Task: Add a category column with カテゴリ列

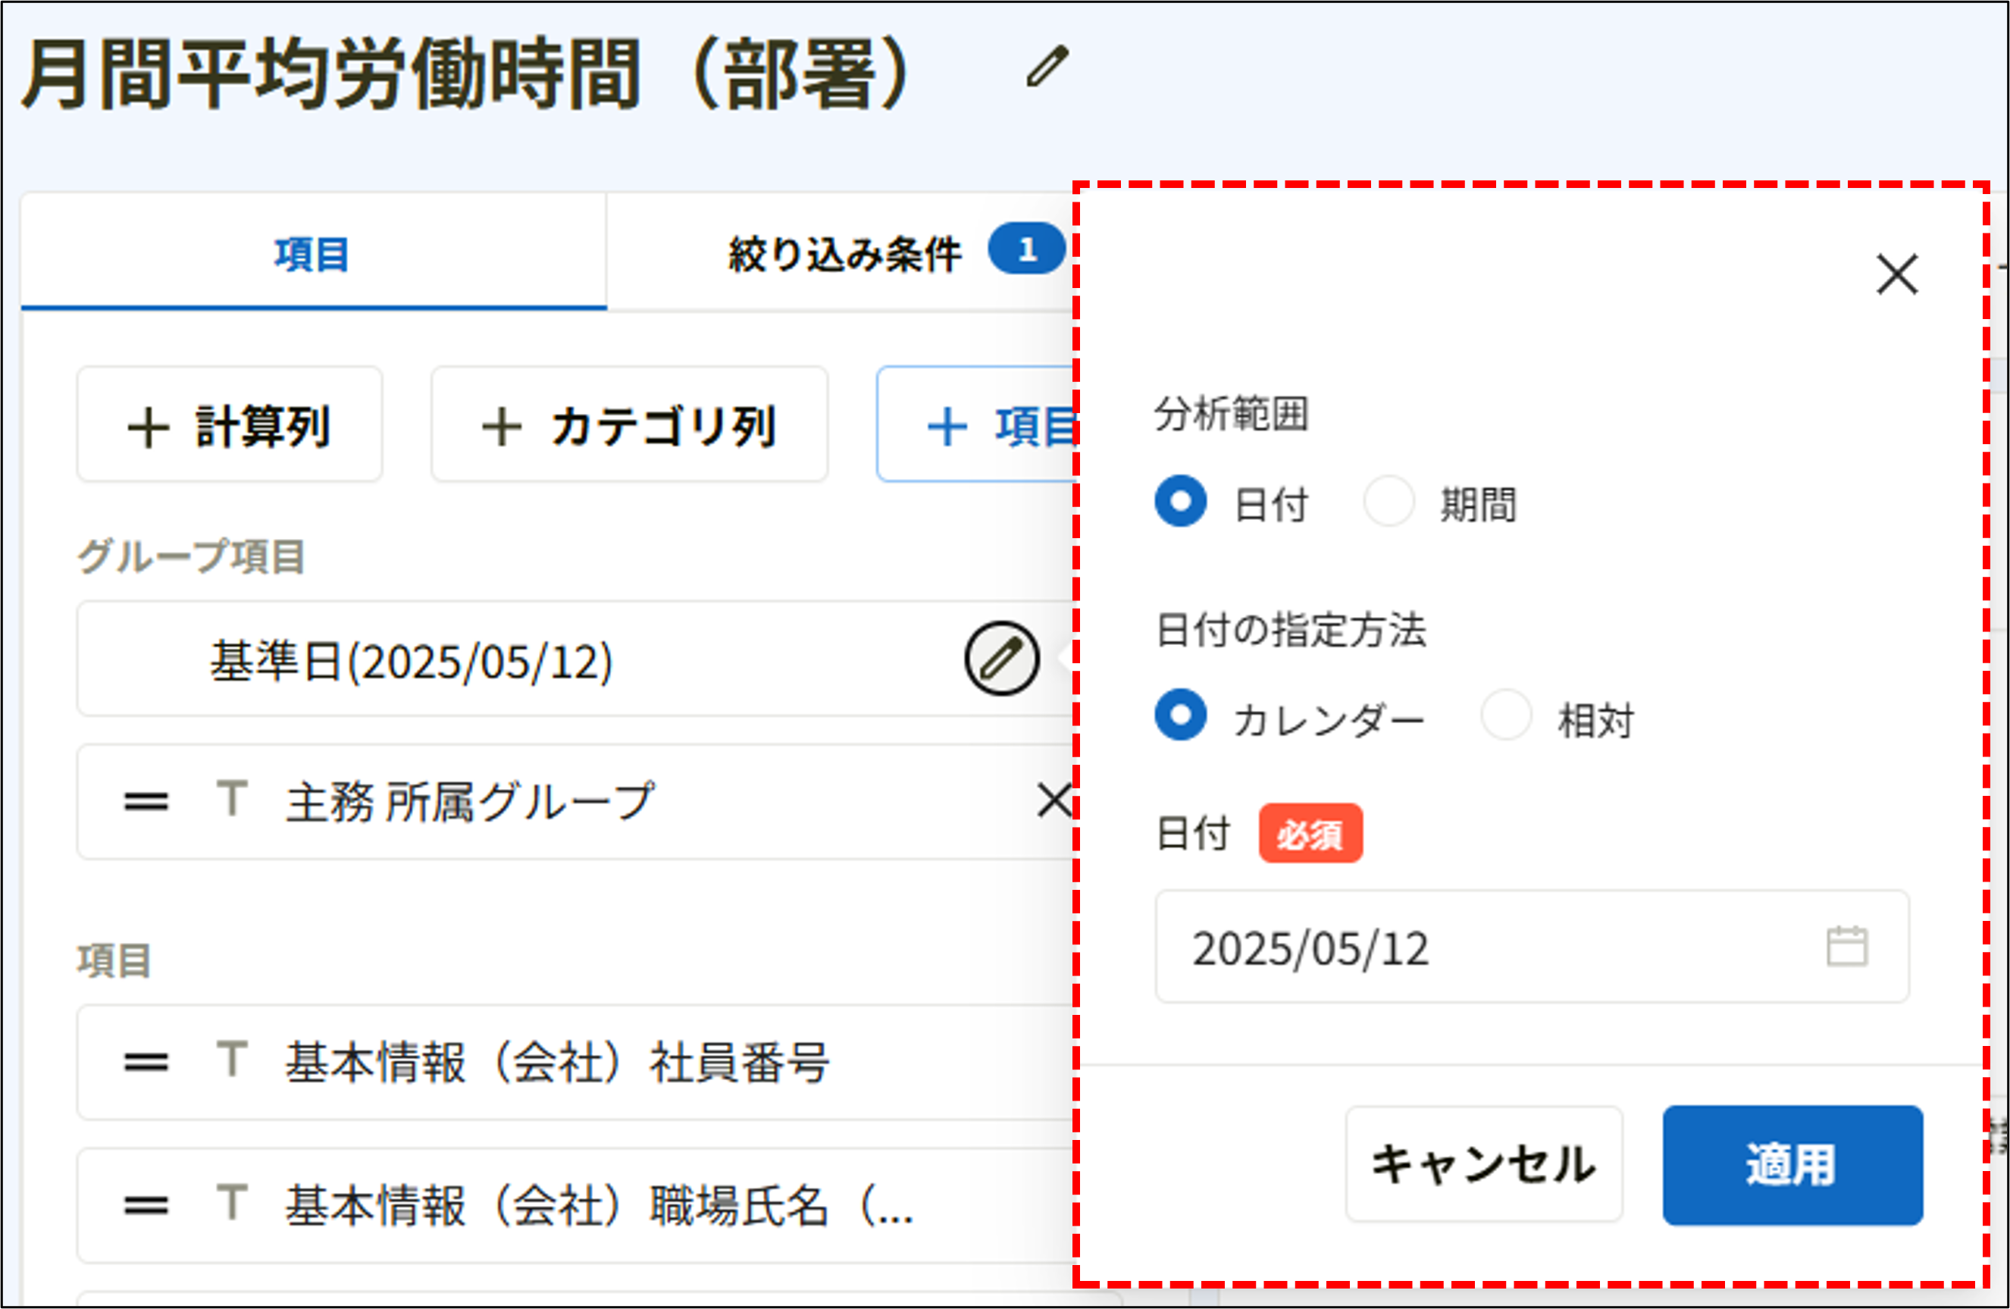Action: point(628,424)
